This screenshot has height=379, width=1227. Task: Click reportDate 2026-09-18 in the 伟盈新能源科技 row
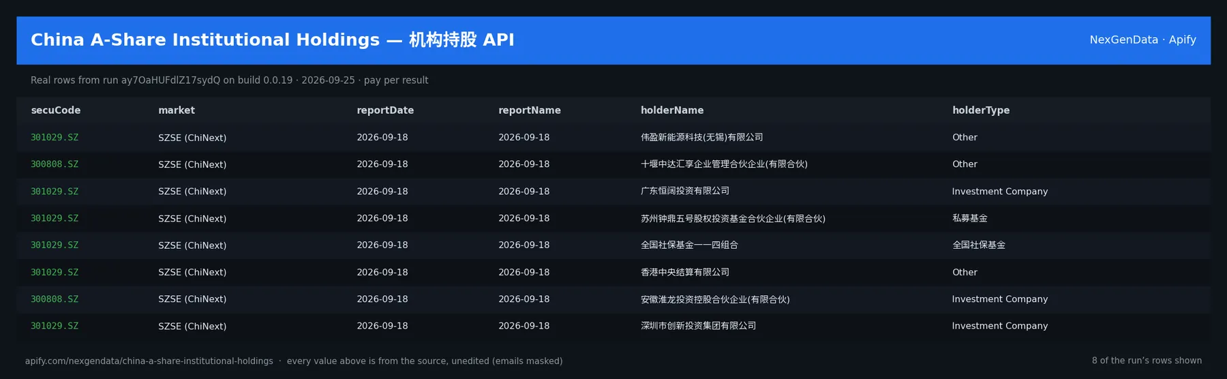pyautogui.click(x=382, y=138)
